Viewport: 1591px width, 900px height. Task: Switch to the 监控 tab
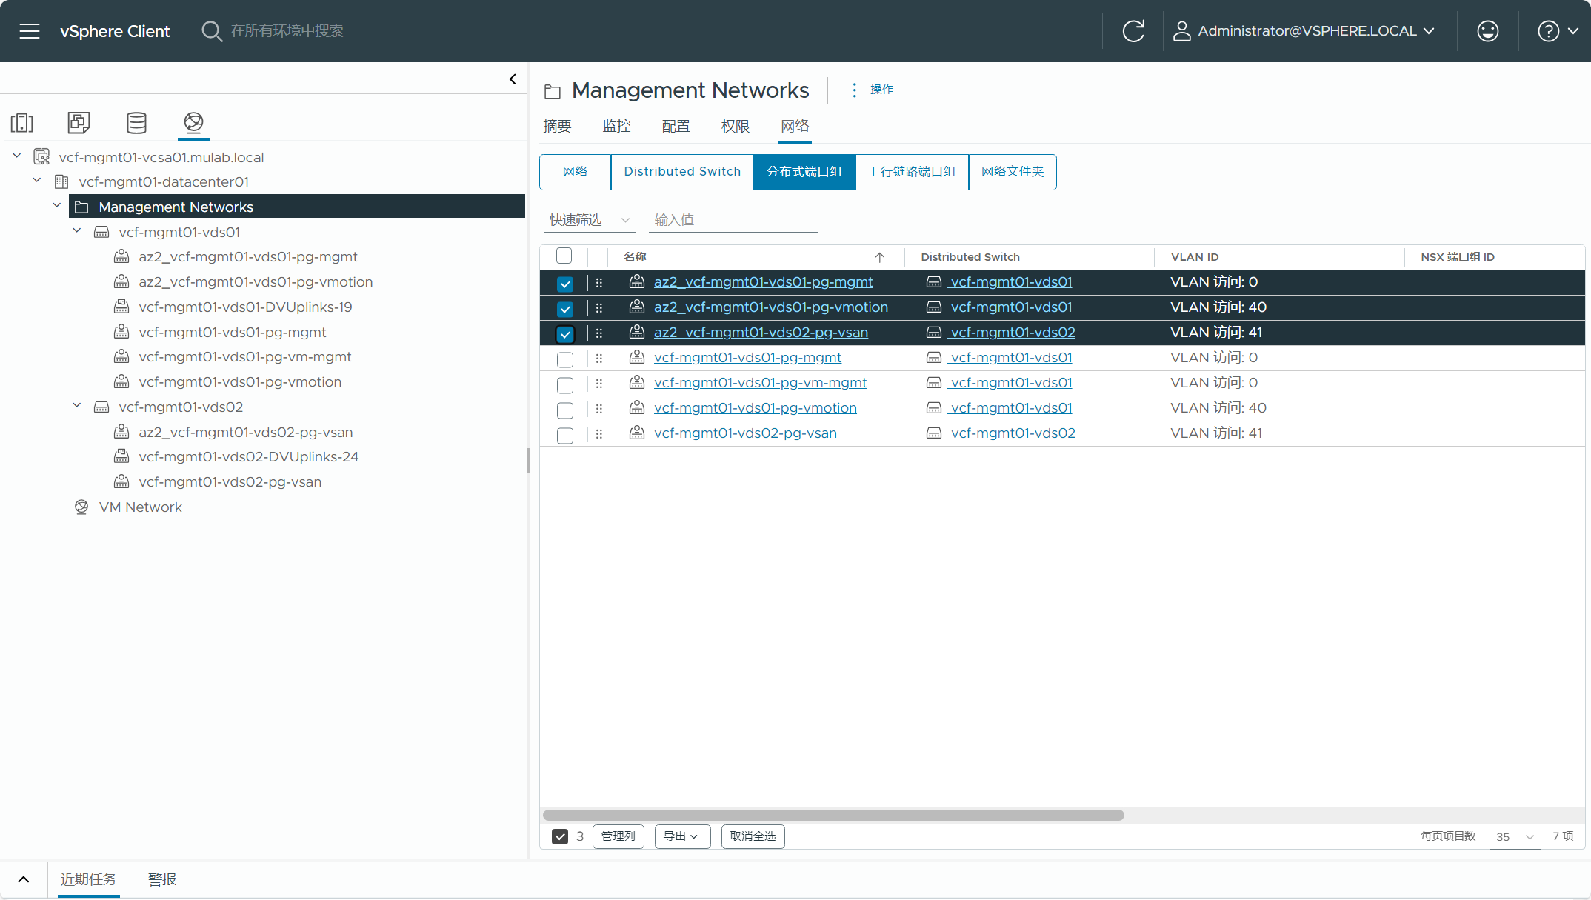(x=616, y=126)
